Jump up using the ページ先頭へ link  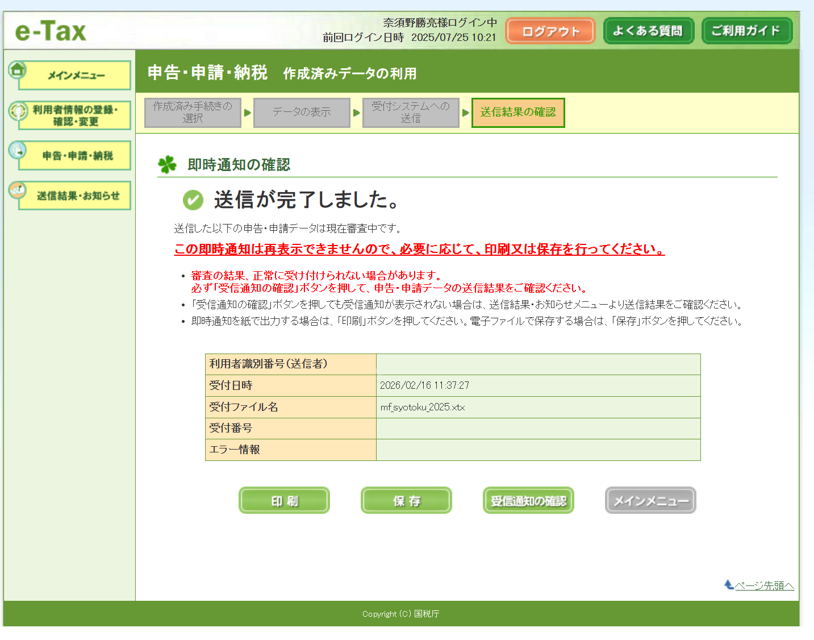click(x=764, y=585)
